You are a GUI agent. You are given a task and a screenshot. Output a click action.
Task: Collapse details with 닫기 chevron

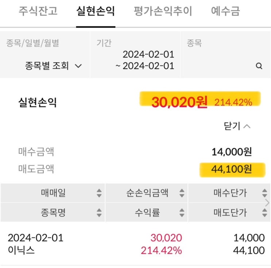(x=237, y=126)
